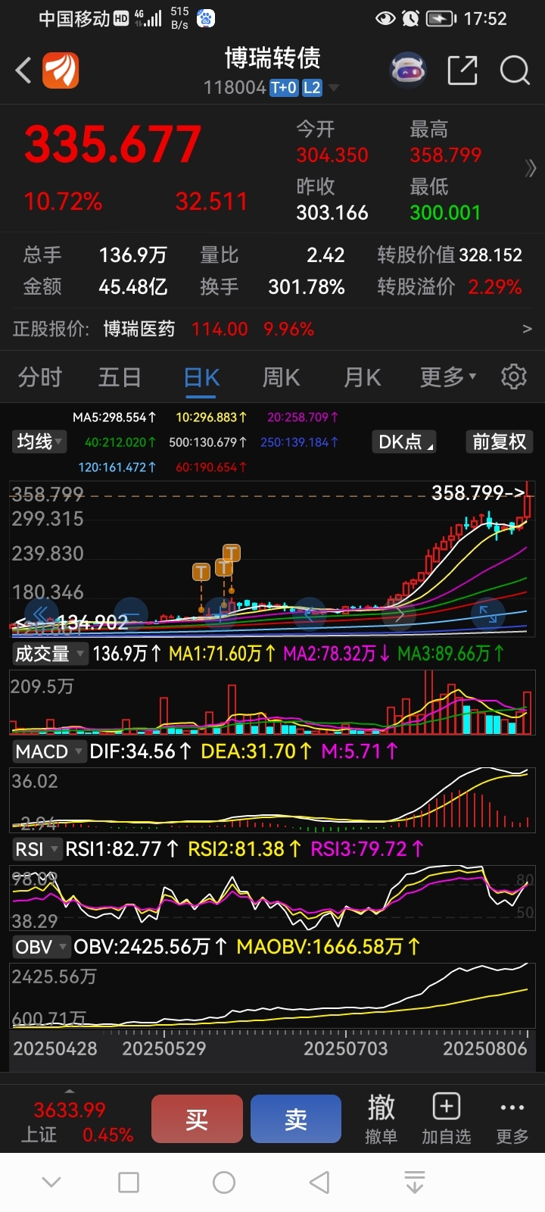Tap the 10.72% change value

tap(63, 201)
